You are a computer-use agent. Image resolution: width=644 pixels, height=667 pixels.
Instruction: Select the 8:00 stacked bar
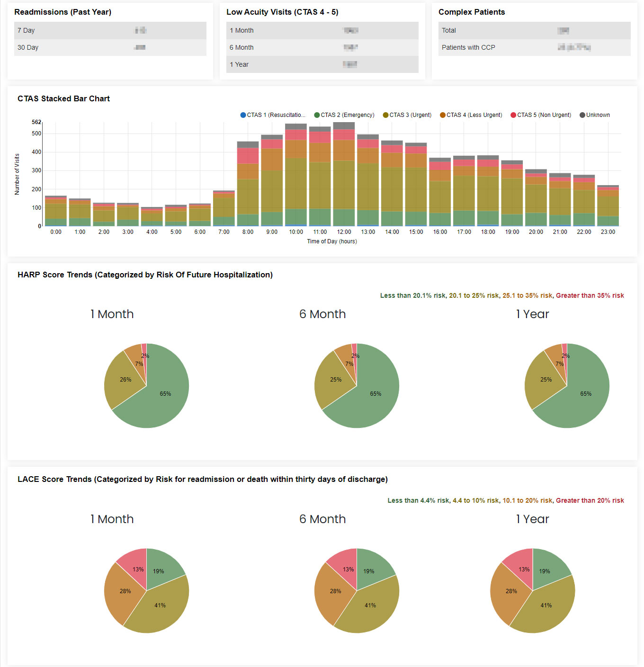[x=248, y=184]
